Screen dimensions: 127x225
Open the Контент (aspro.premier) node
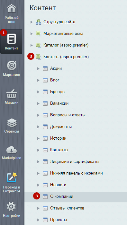point(66,57)
